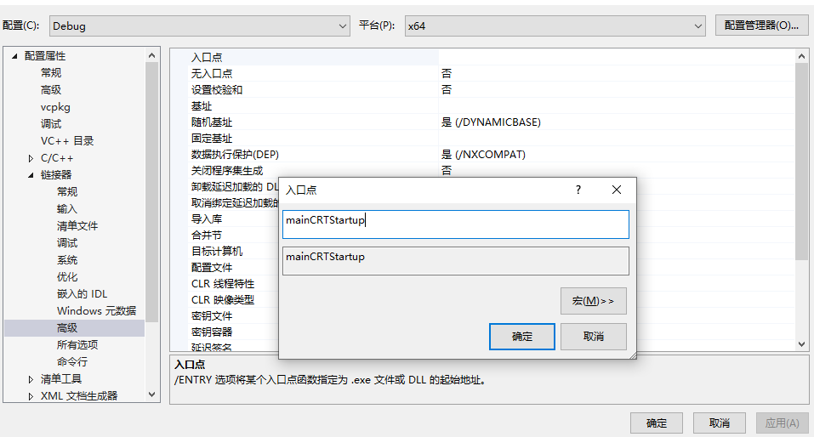This screenshot has width=814, height=437.
Task: Click the 入口点 dialog resize grip
Action: [x=633, y=355]
